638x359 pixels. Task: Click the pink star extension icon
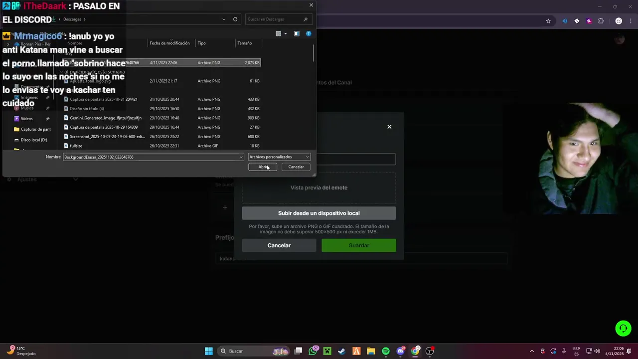click(x=589, y=21)
